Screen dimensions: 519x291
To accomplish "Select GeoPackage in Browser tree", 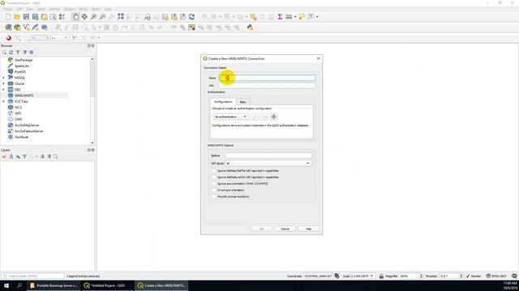I will (24, 60).
